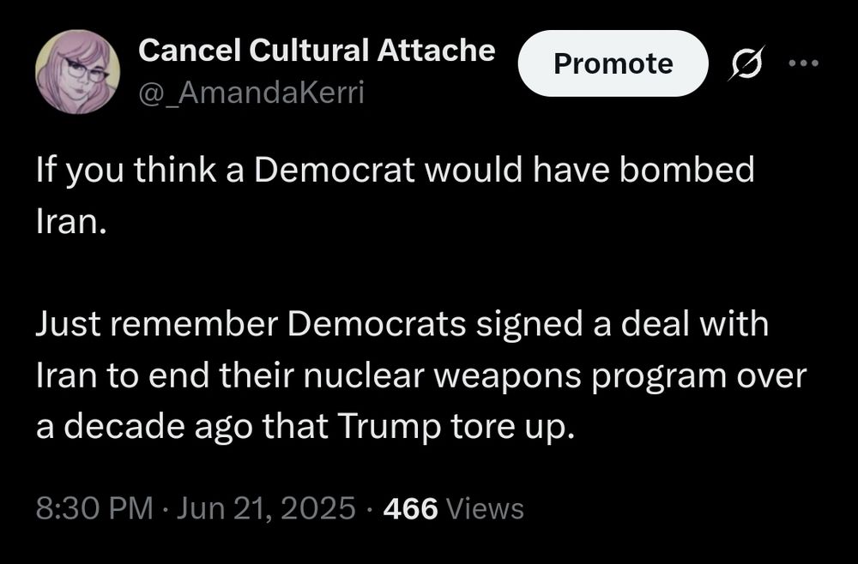Click the 'Just remember Democrats signed' line

(402, 324)
